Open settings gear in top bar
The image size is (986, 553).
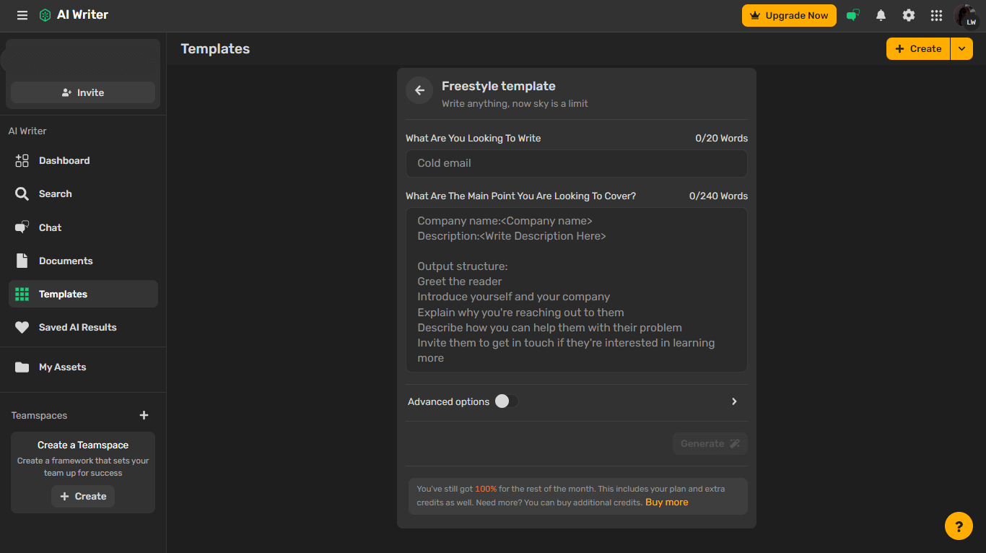click(x=909, y=15)
